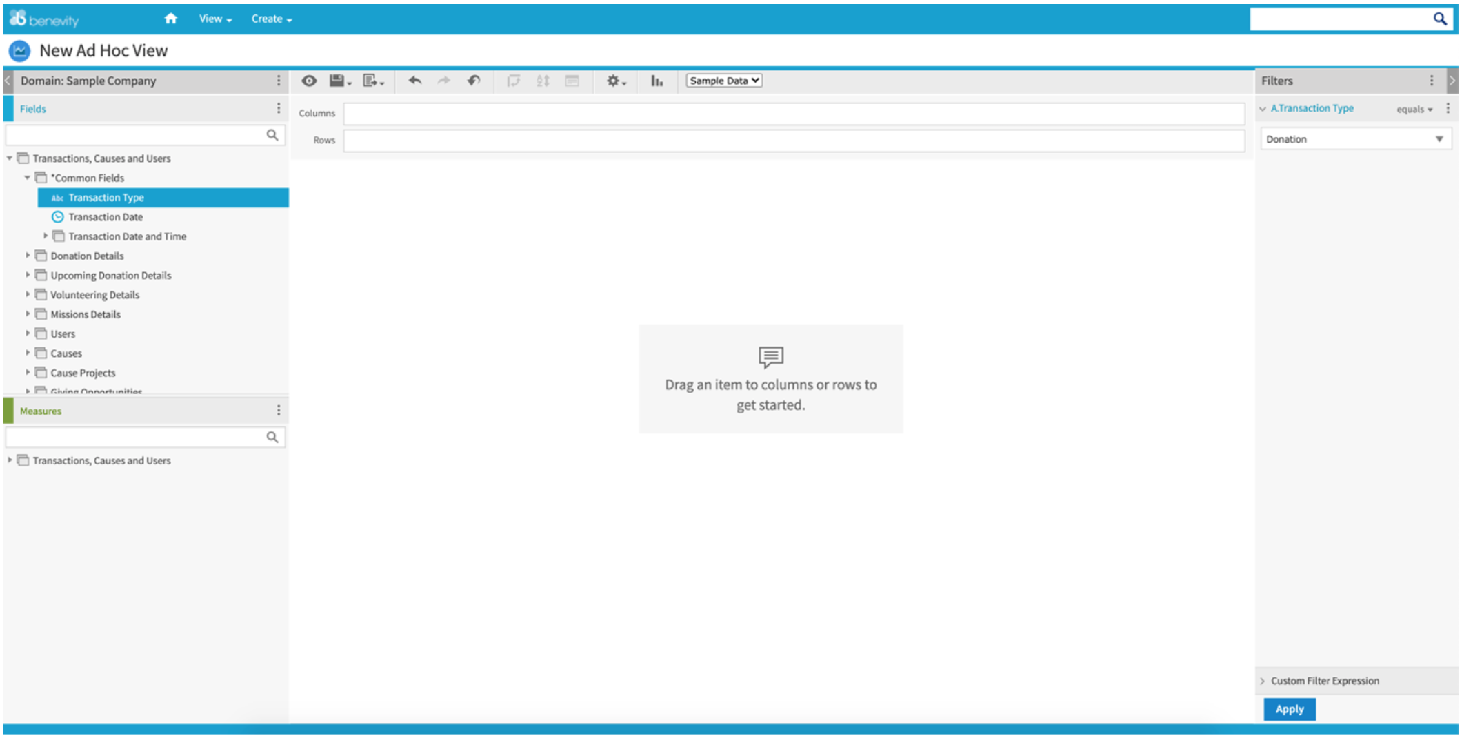Click the Fields search magnifier
The width and height of the screenshot is (1462, 740).
[x=272, y=135]
